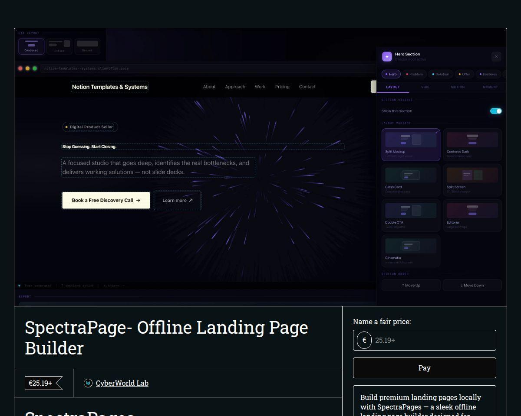
Task: Click the €25.19+ price tag
Action: (x=43, y=383)
